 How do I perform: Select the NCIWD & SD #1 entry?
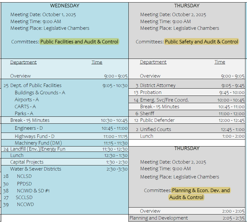coord(33,191)
